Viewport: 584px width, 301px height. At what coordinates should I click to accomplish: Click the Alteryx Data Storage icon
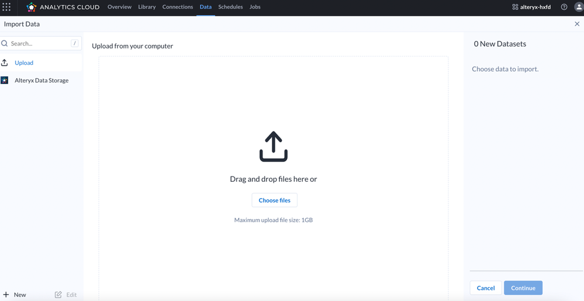click(5, 80)
